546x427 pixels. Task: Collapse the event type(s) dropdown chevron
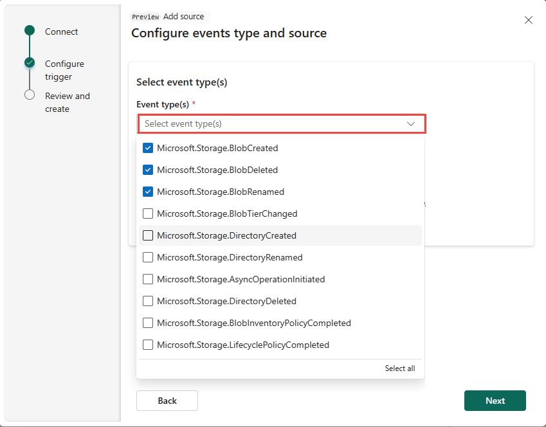[x=411, y=124]
